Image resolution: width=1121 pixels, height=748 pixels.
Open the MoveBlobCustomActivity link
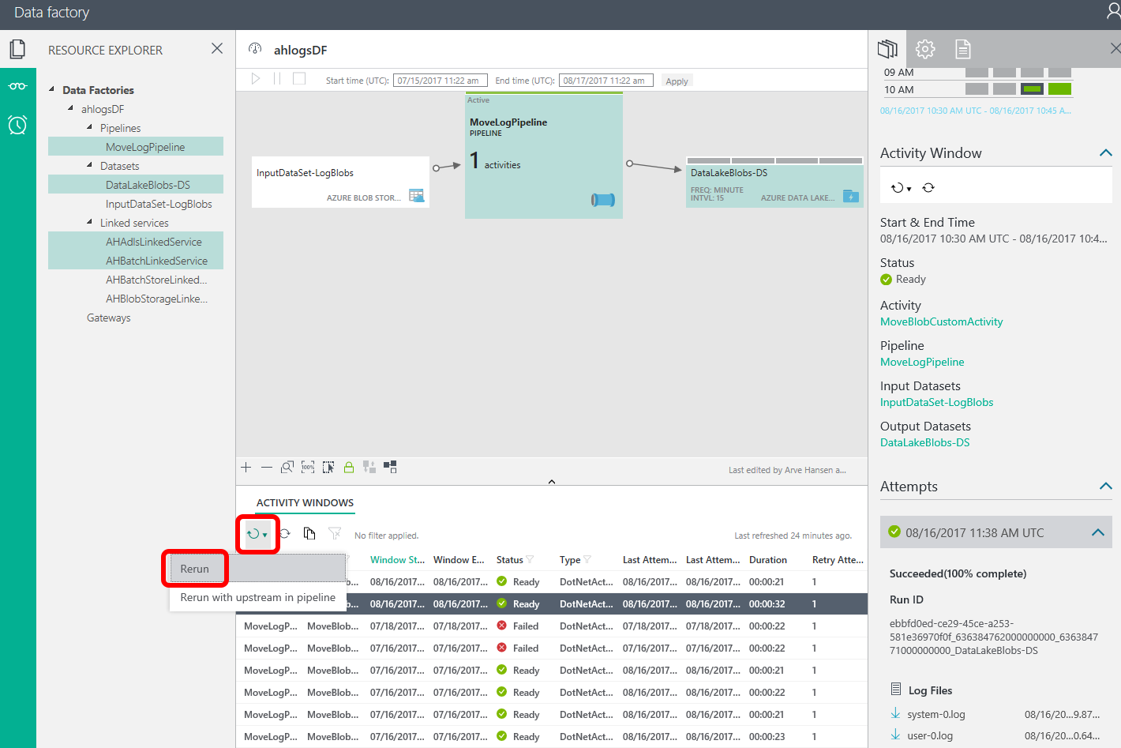point(941,321)
